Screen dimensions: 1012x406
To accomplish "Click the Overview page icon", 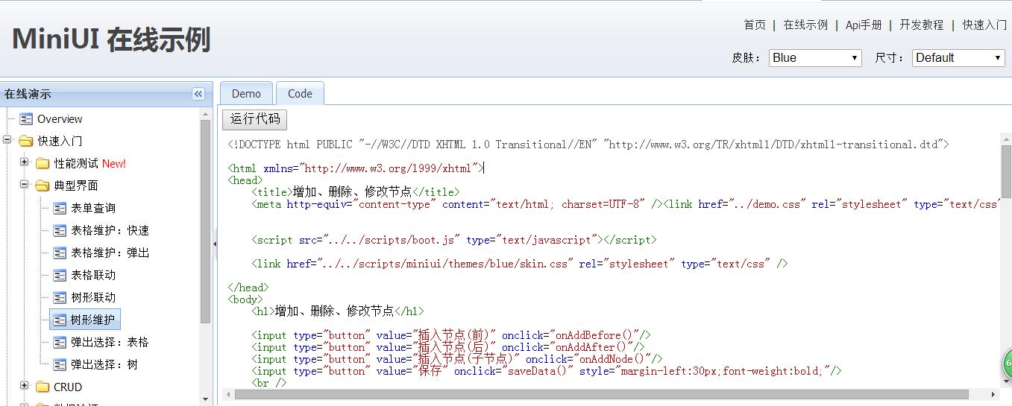I will 26,118.
